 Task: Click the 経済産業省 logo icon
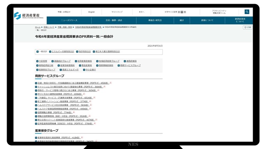(17, 16)
